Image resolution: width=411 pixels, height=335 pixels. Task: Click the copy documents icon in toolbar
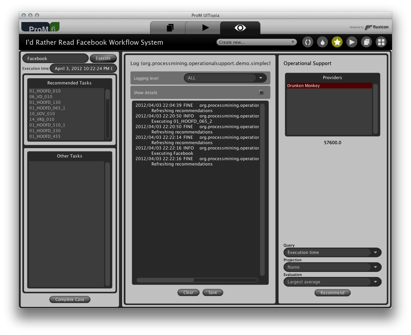click(366, 42)
